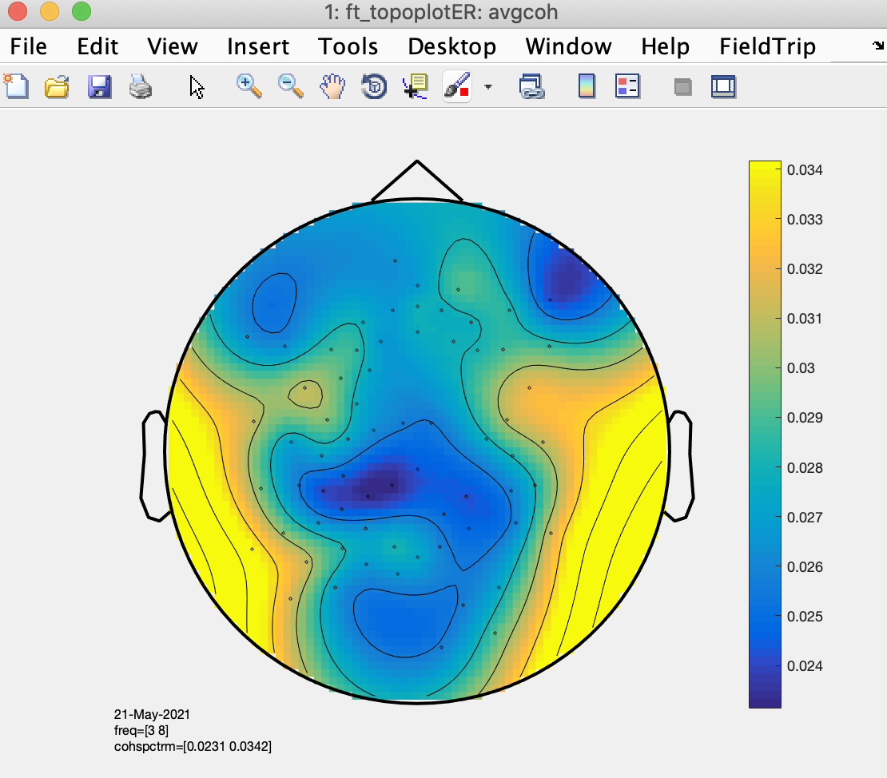Click the toolbar overflow arrow at far right

pyautogui.click(x=878, y=46)
